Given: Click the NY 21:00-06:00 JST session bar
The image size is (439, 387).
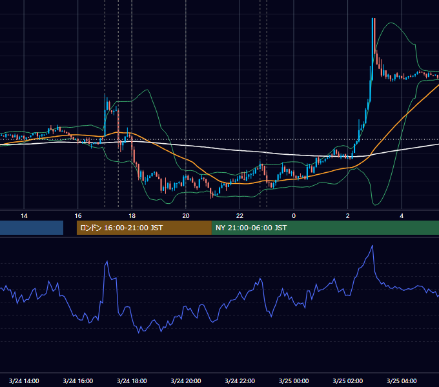Looking at the screenshot, I should pyautogui.click(x=325, y=228).
